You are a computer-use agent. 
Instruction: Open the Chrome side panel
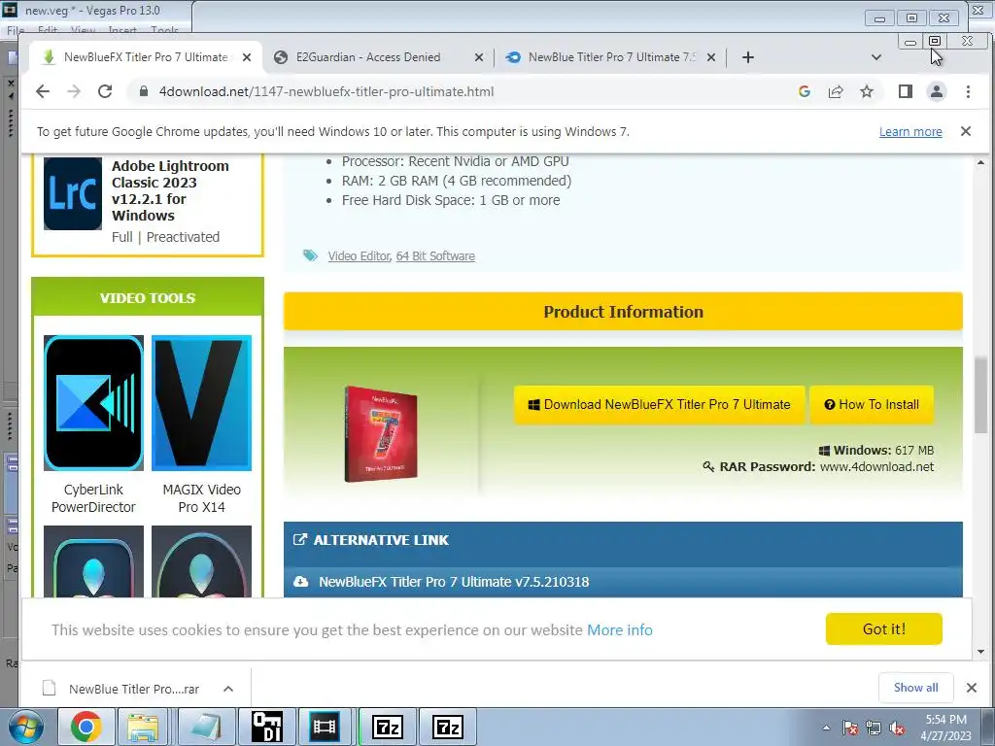point(906,91)
